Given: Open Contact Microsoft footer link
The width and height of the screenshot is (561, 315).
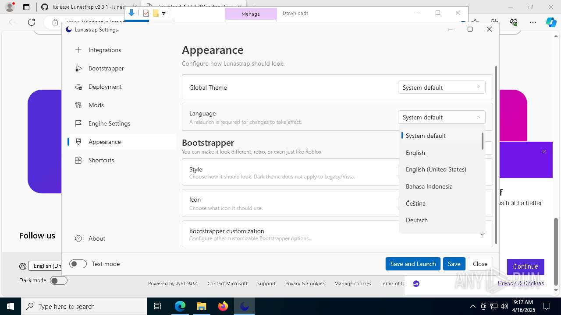Looking at the screenshot, I should (227, 283).
